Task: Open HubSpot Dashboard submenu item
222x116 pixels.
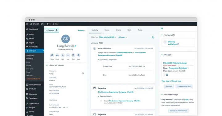Action: tap(30, 55)
